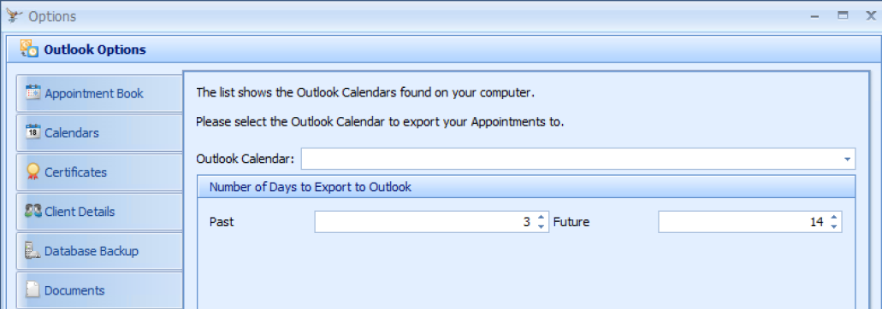Open the Database Backup section
This screenshot has height=309, width=882.
99,251
